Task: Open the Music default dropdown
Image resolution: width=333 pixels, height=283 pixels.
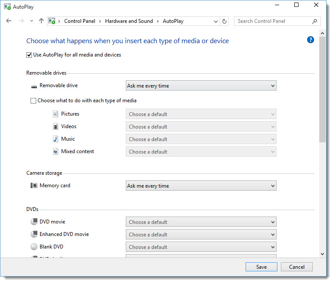Action: click(x=201, y=139)
